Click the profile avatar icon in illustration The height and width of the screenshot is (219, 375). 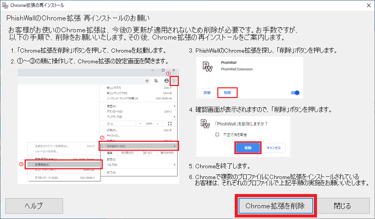[166, 81]
